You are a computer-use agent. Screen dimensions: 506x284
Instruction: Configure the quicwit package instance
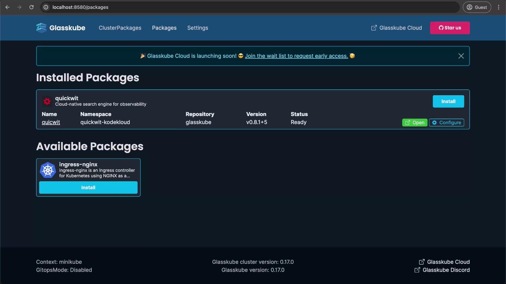point(446,123)
